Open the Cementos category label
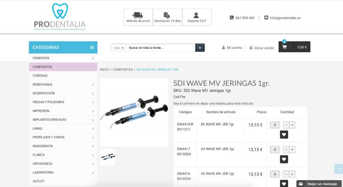 [41, 58]
